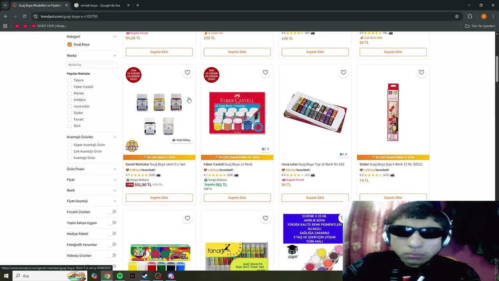
Task: Toggle Hediye Paketi switch
Action: tap(112, 234)
